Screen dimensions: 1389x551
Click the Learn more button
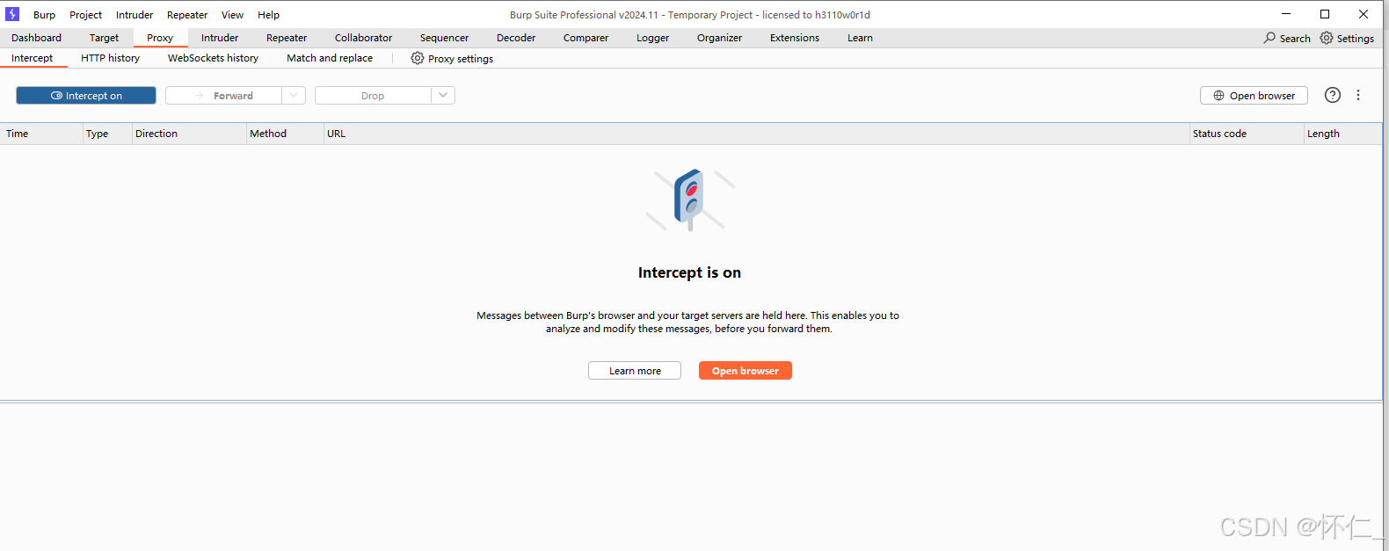coord(635,371)
